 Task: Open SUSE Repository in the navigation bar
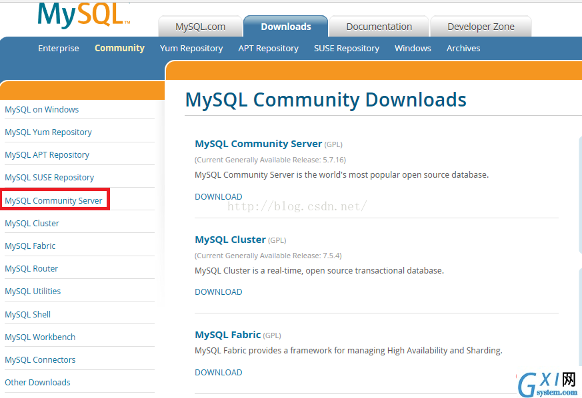[x=347, y=49]
